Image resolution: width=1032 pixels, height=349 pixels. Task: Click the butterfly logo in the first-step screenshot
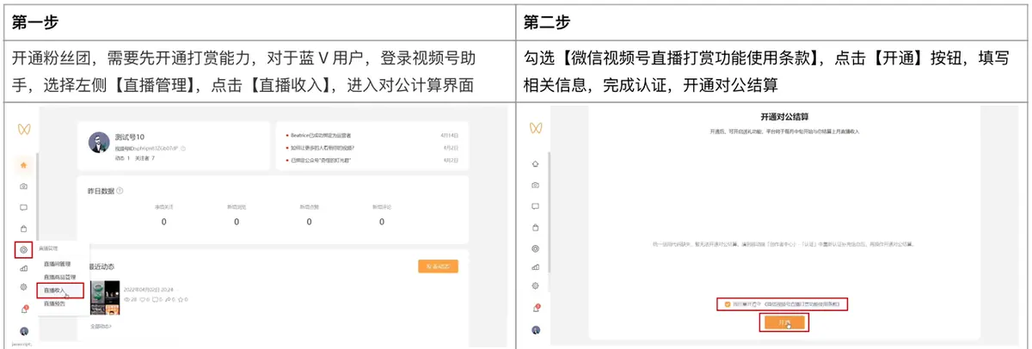(23, 129)
